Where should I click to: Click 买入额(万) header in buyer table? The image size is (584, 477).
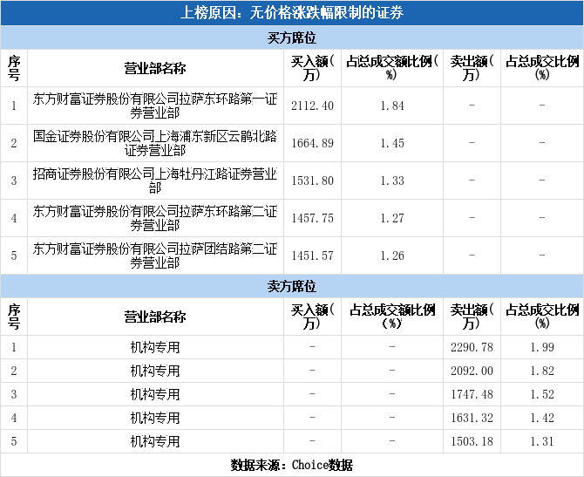tap(313, 68)
